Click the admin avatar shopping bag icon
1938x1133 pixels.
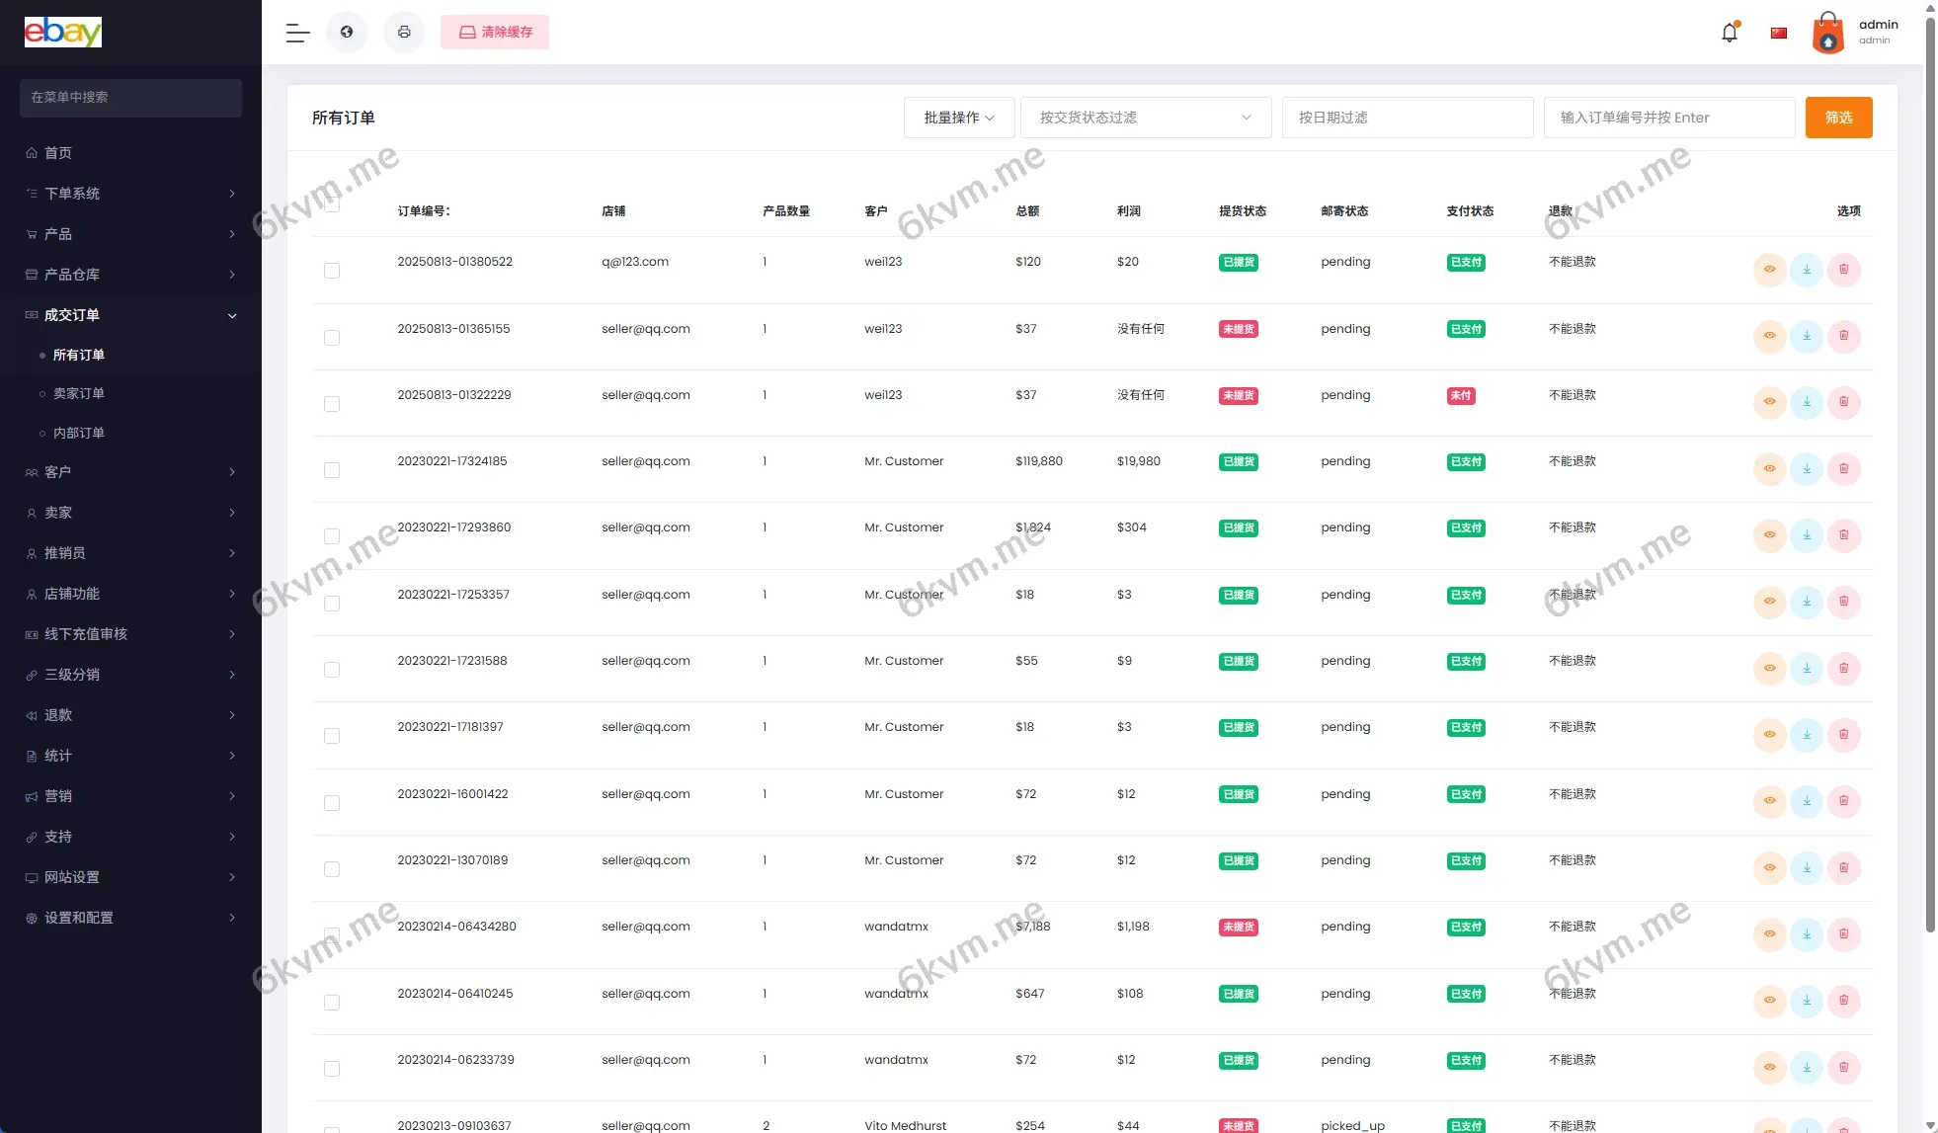[x=1828, y=32]
